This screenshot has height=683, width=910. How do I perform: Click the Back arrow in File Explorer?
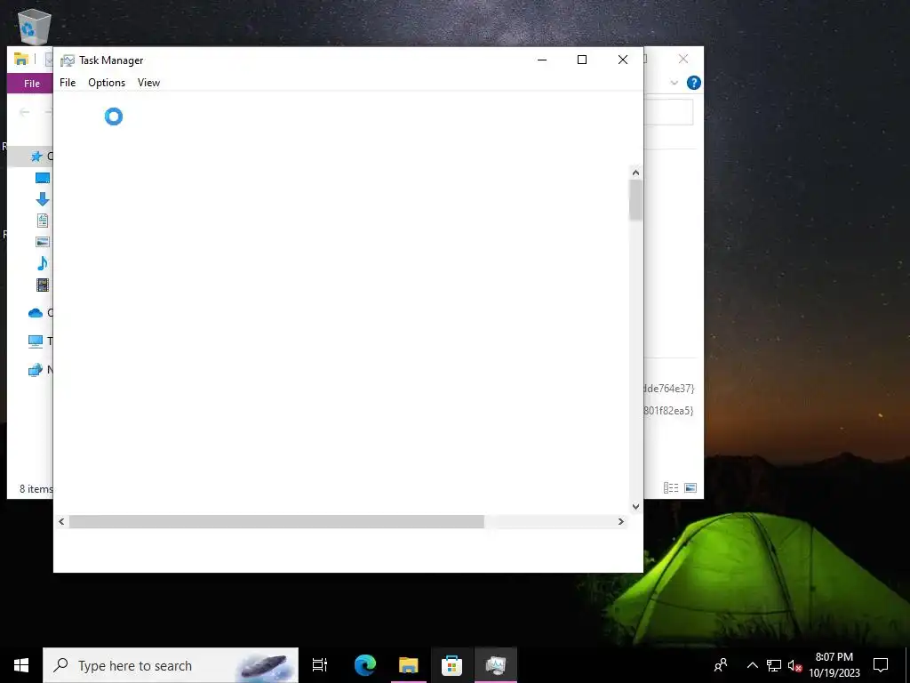tap(24, 112)
